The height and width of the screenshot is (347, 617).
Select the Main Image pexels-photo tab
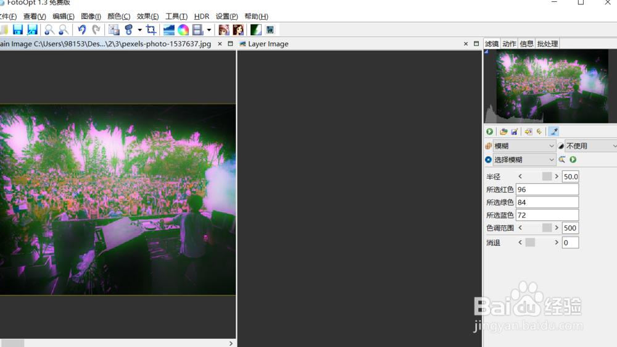106,44
